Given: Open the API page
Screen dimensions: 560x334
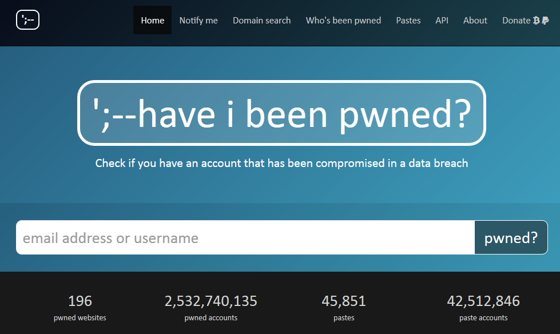Looking at the screenshot, I should [x=442, y=21].
